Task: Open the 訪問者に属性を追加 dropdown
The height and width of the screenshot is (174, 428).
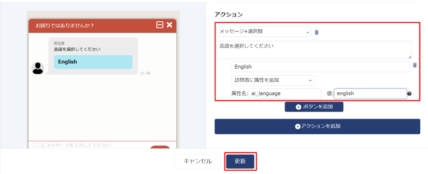Action: (x=272, y=80)
